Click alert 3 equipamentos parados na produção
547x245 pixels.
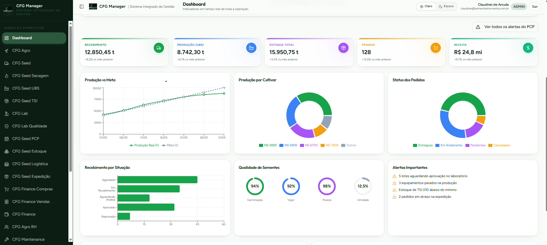tap(425, 183)
